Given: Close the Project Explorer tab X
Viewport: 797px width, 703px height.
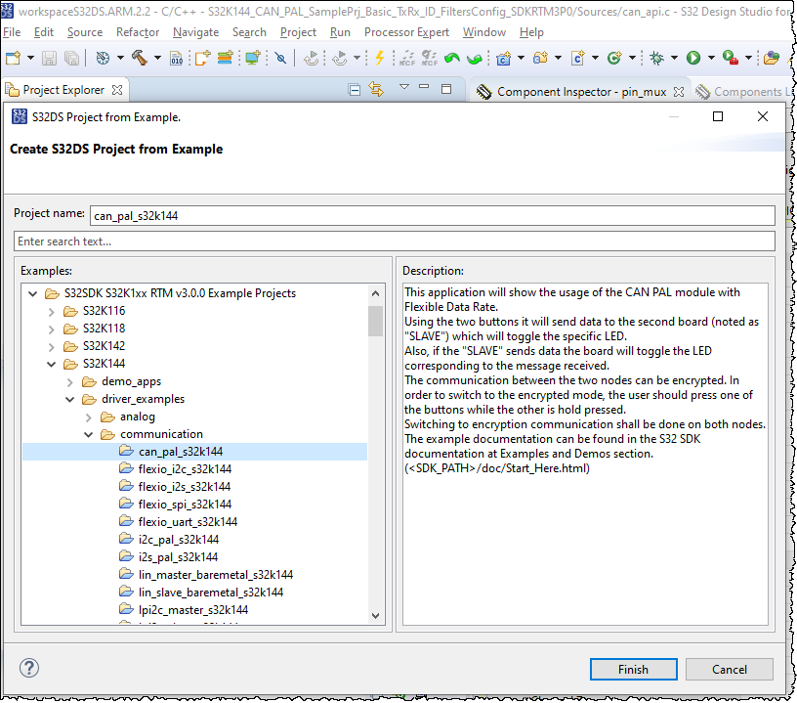Looking at the screenshot, I should click(x=117, y=90).
